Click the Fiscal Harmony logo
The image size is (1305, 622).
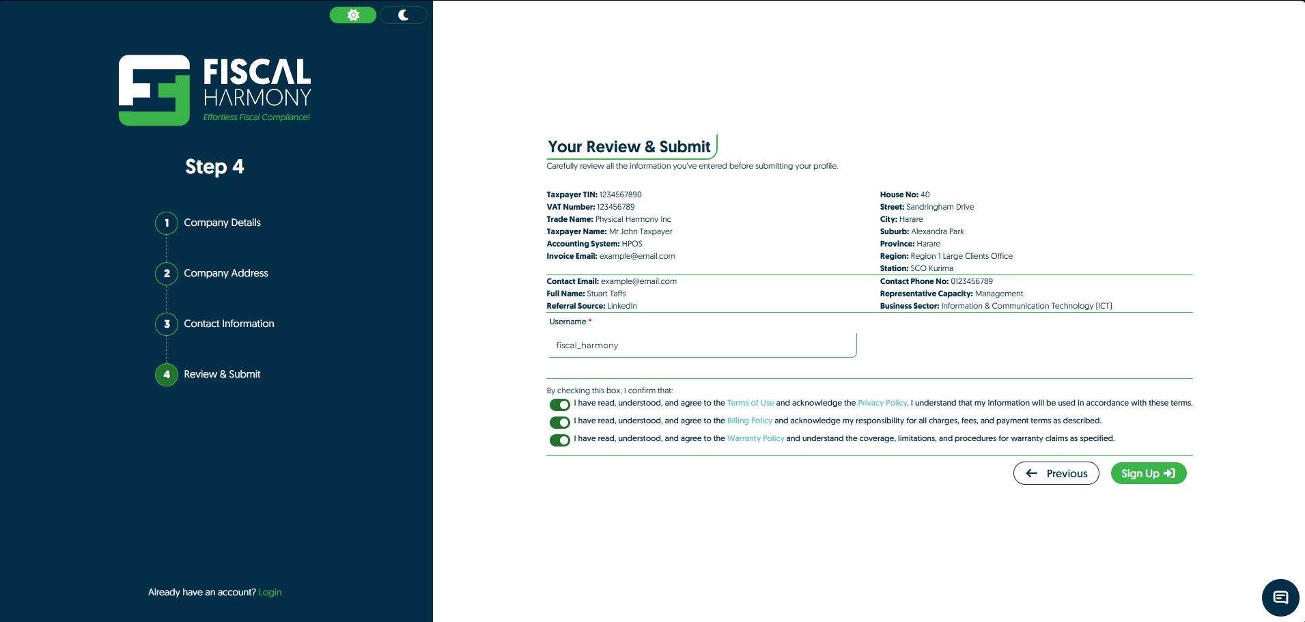point(215,90)
